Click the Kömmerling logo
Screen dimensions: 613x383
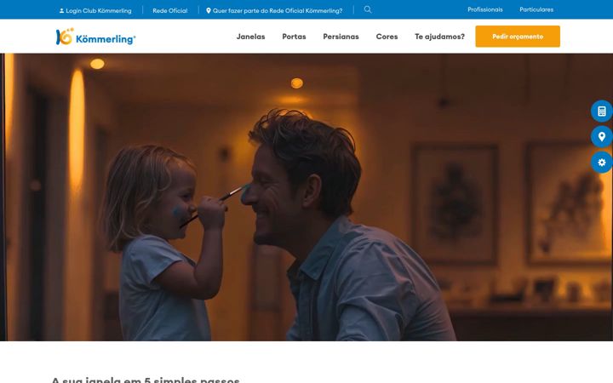coord(95,37)
